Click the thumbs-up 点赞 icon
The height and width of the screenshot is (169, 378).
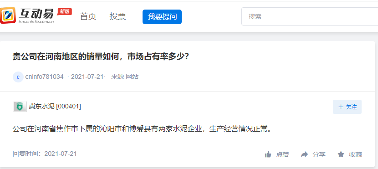(x=268, y=154)
